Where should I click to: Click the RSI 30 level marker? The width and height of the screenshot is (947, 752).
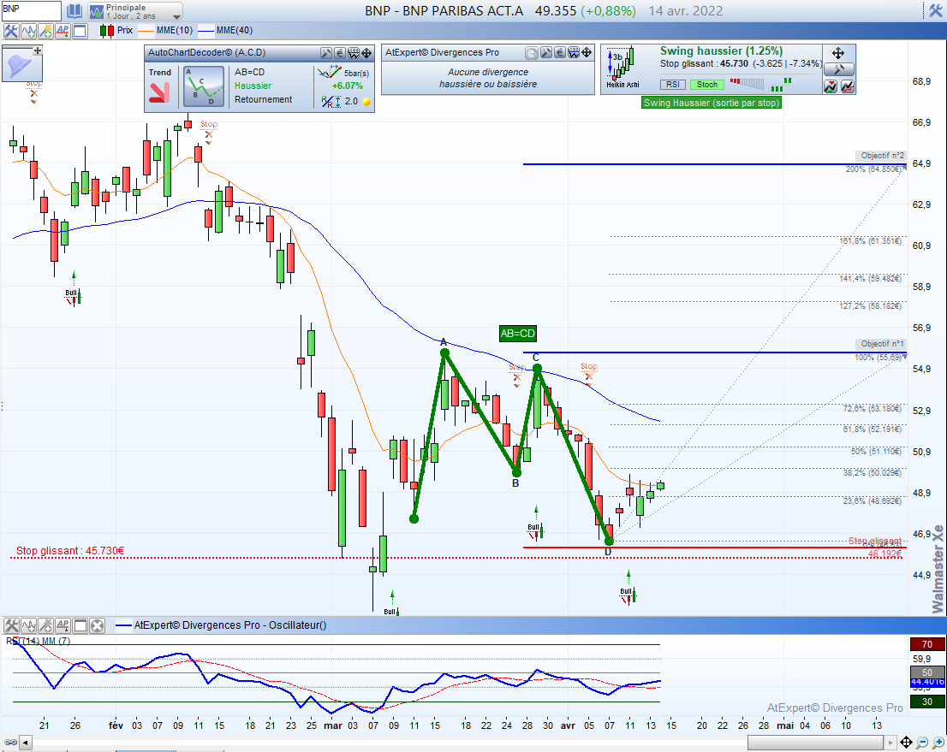(927, 702)
